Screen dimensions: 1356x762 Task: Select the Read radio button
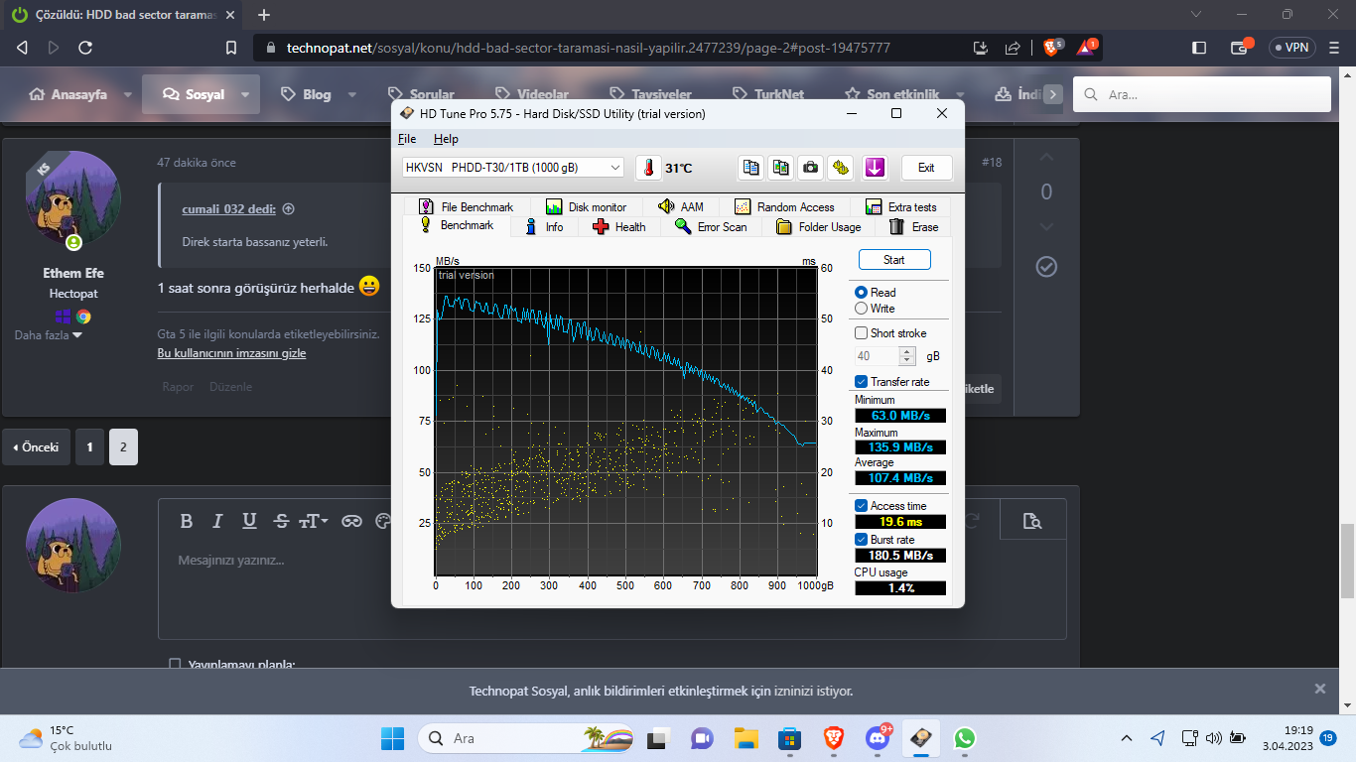(x=862, y=293)
